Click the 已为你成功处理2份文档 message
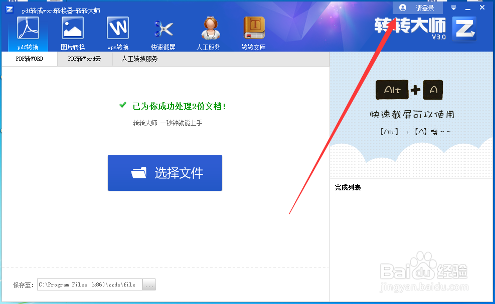This screenshot has width=495, height=304. pyautogui.click(x=179, y=106)
